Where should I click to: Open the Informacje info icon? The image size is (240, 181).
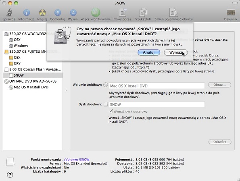pos(26,12)
